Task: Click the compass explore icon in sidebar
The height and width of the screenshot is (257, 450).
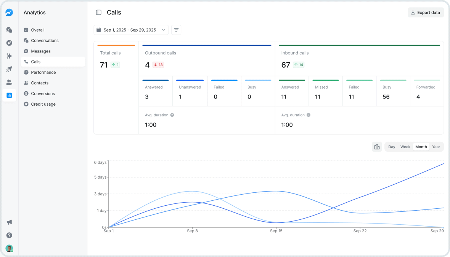Action: coord(9,43)
